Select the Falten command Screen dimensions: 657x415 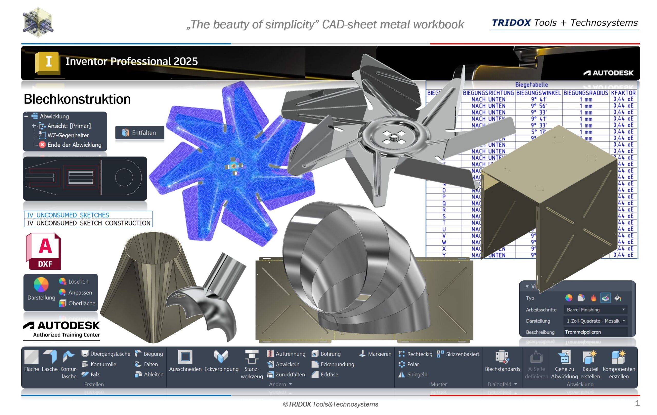(x=146, y=364)
